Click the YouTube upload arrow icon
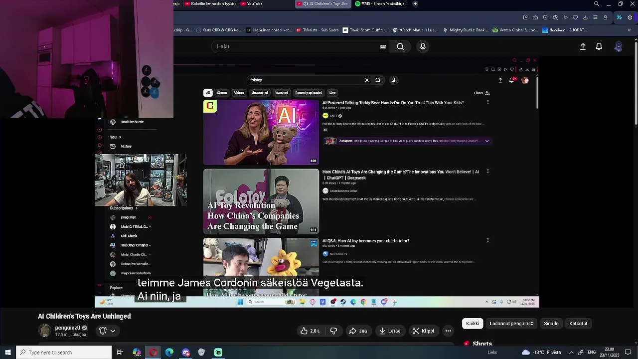This screenshot has width=638, height=359. tap(583, 46)
